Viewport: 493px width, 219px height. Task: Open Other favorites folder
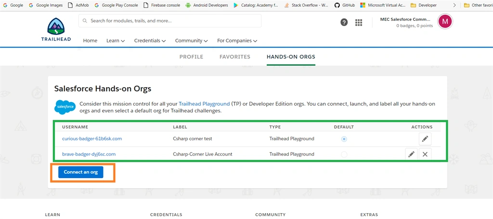click(478, 5)
